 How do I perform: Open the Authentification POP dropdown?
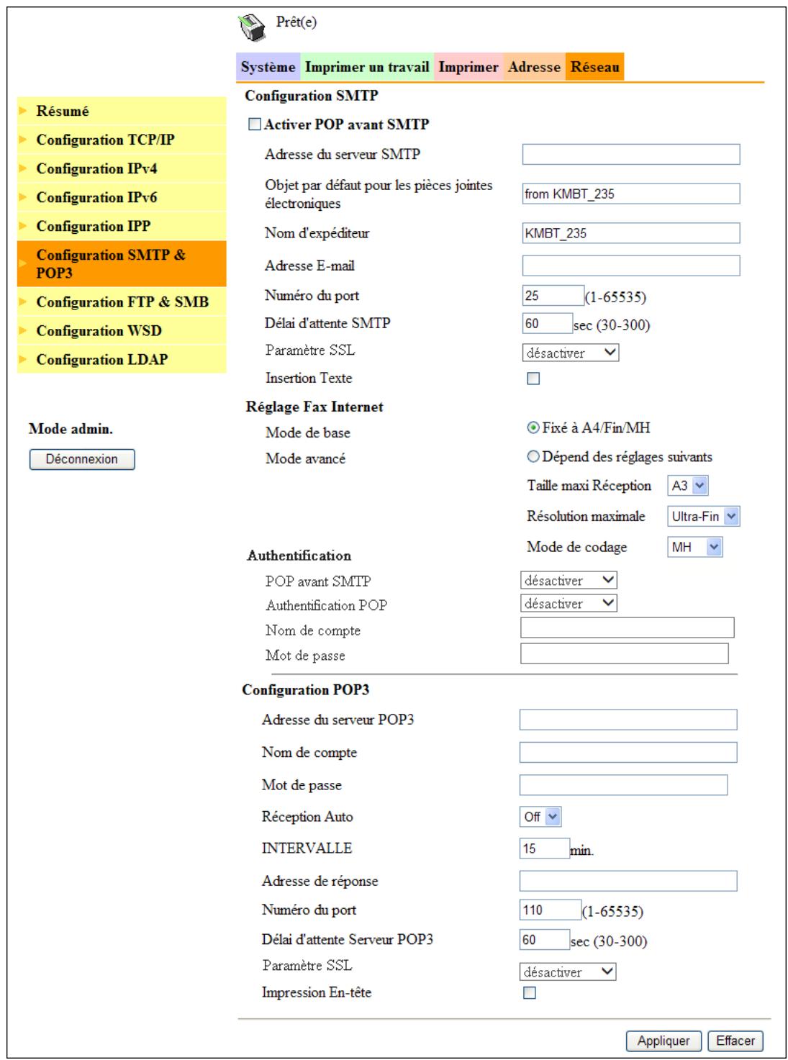pyautogui.click(x=569, y=603)
